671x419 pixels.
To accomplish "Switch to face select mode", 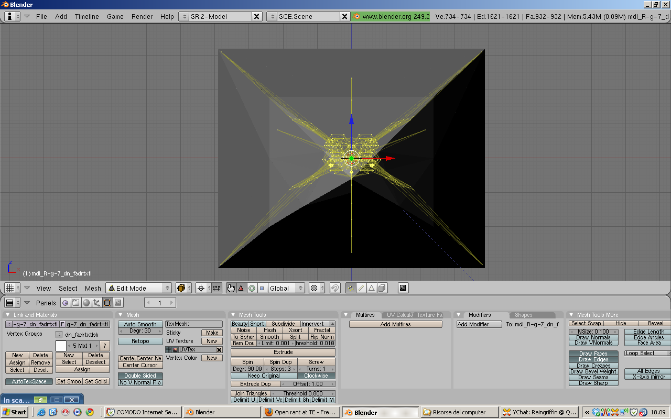I will pos(372,288).
